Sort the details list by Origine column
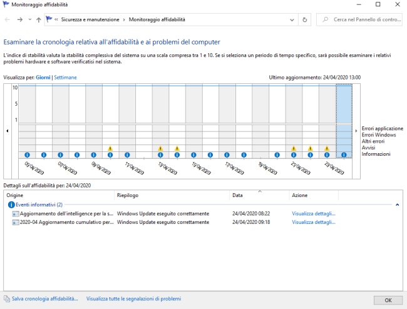 coord(59,195)
